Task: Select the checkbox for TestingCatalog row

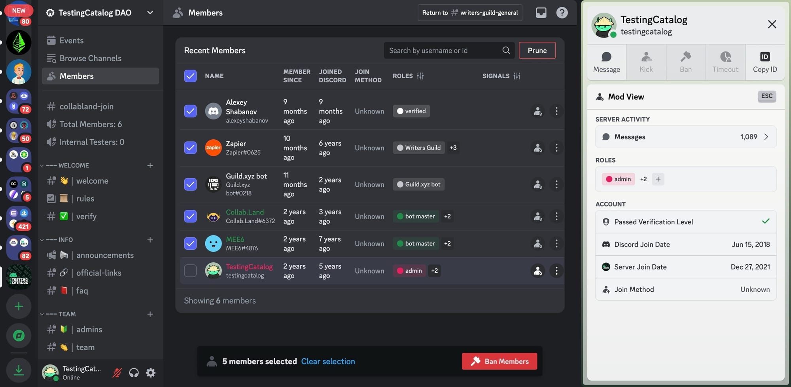Action: [190, 271]
